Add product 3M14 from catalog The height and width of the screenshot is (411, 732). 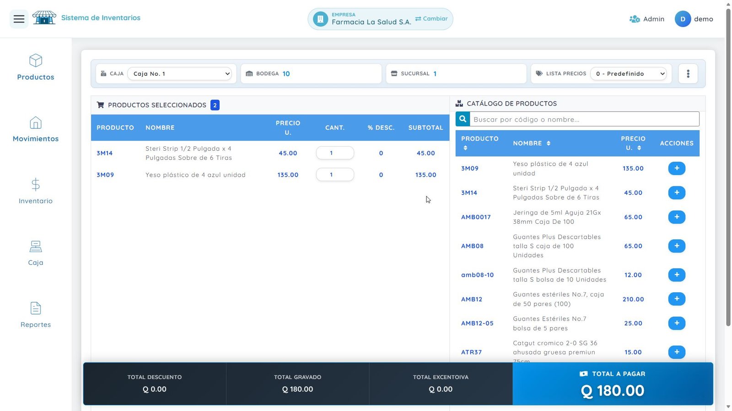pos(677,193)
